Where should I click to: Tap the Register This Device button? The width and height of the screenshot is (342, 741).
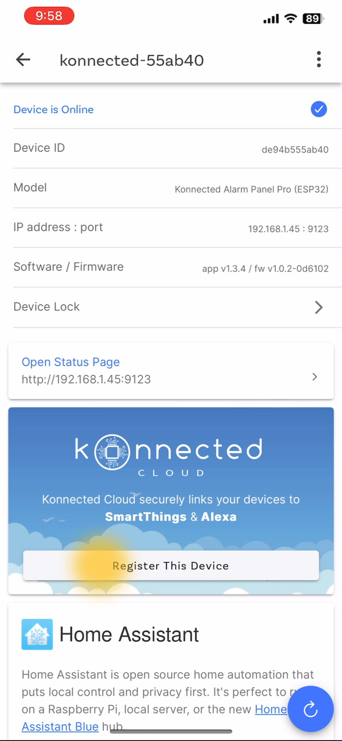click(170, 566)
